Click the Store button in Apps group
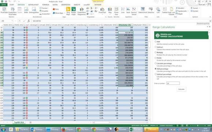The height and width of the screenshot is (132, 212). click(x=56, y=9)
